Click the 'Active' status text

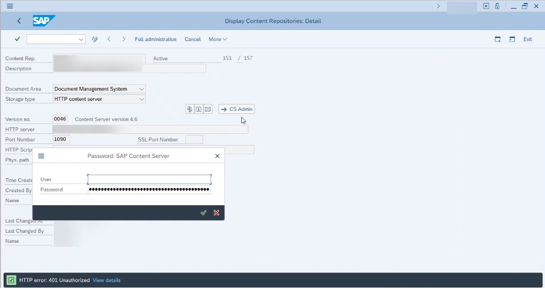(160, 58)
